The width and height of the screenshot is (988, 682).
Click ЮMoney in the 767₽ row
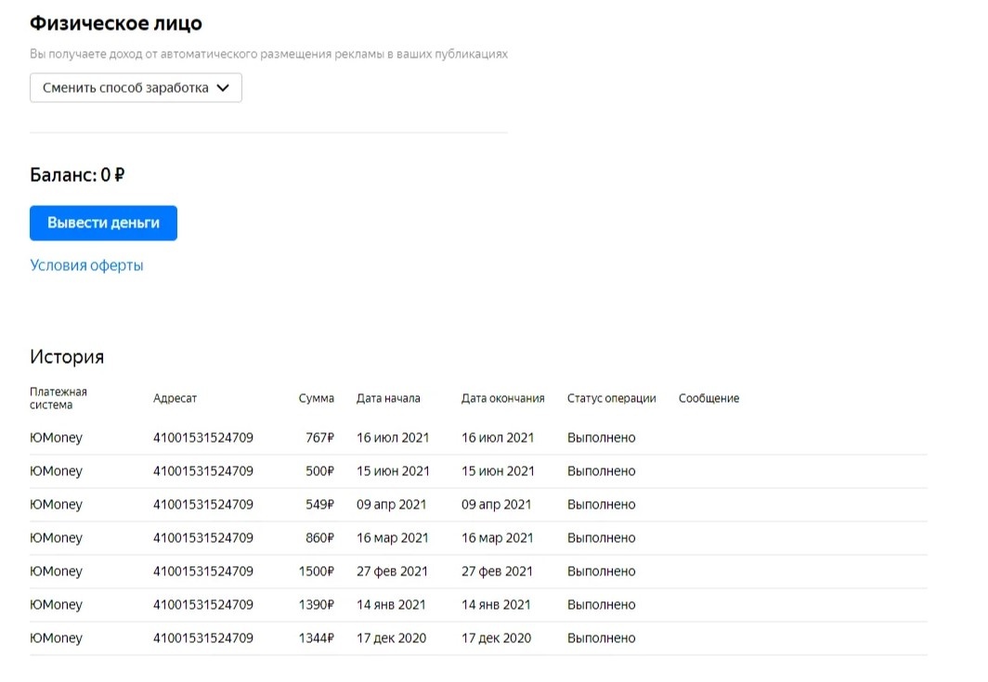point(56,438)
